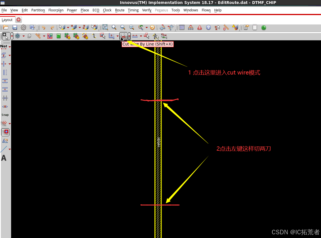Click the green percent density icon
The image size is (321, 238).
pyautogui.click(x=59, y=36)
